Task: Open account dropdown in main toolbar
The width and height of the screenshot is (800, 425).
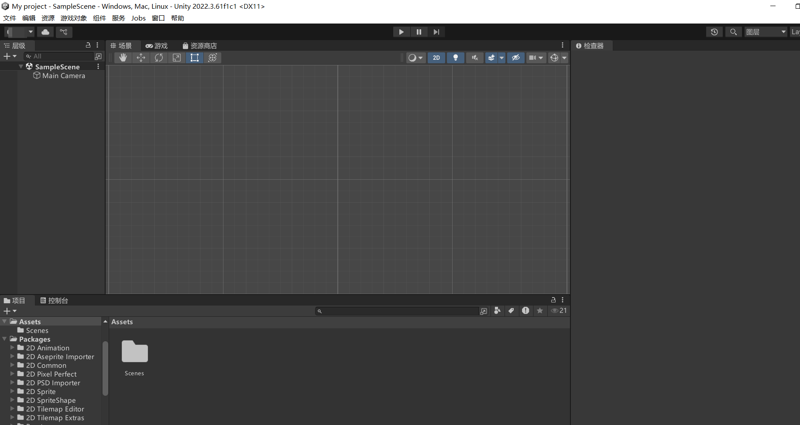Action: [19, 32]
